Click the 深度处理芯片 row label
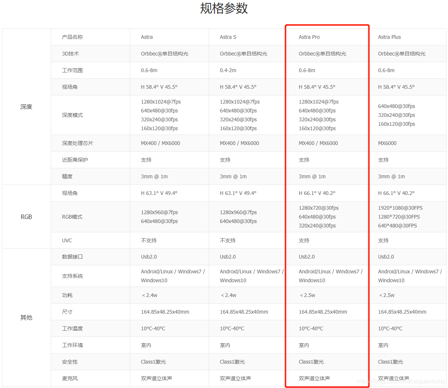This screenshot has width=448, height=388. [77, 143]
